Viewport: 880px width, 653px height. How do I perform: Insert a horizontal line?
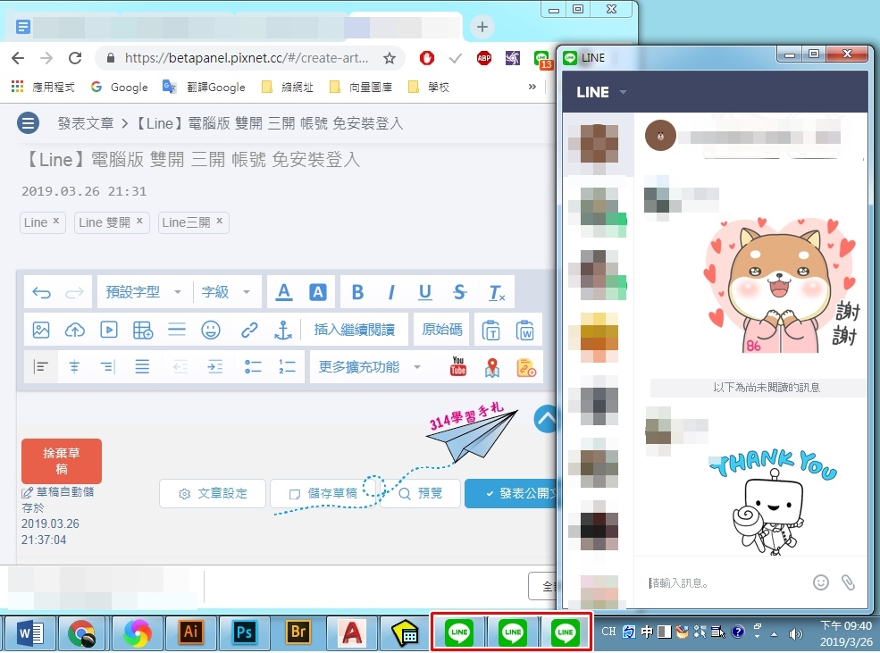click(x=177, y=330)
